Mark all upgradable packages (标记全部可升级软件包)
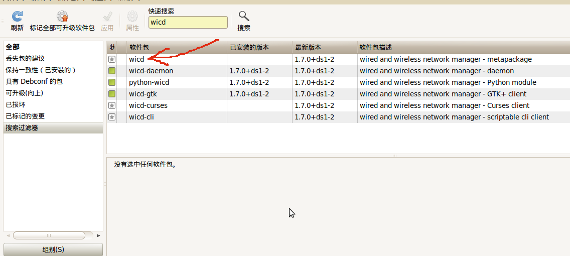Image resolution: width=570 pixels, height=256 pixels. tap(63, 21)
